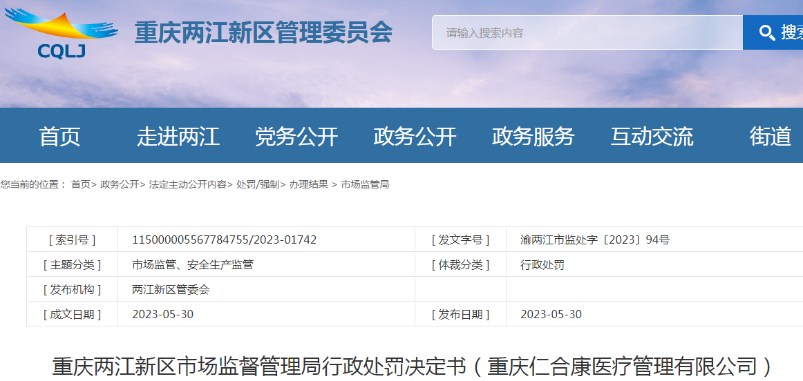Open the 首页 navigation menu item

click(60, 137)
